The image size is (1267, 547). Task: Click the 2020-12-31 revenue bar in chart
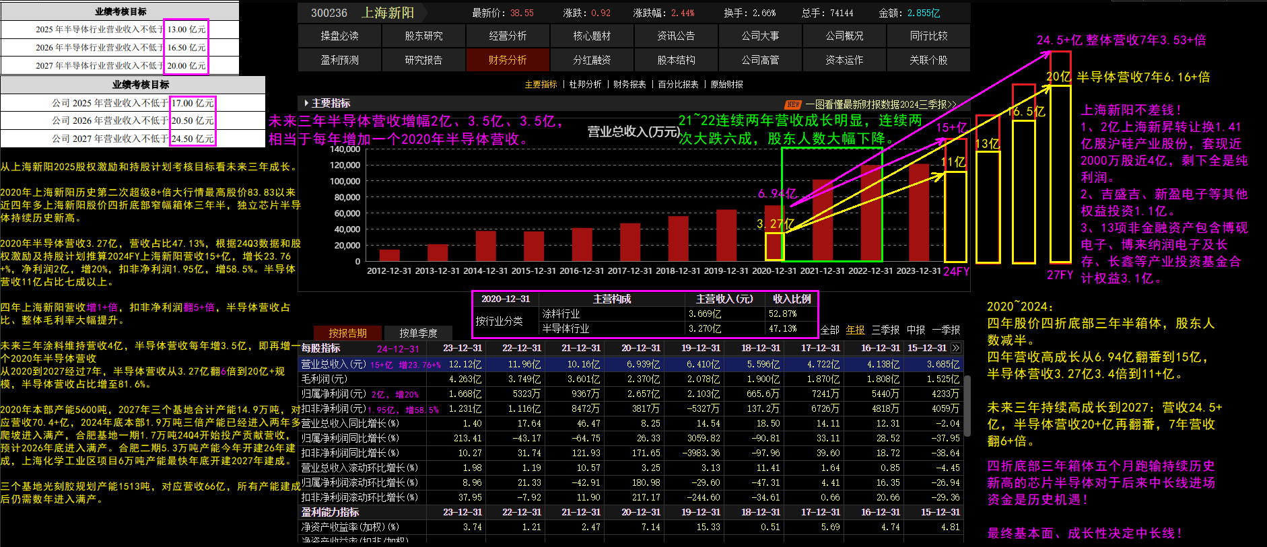point(774,233)
